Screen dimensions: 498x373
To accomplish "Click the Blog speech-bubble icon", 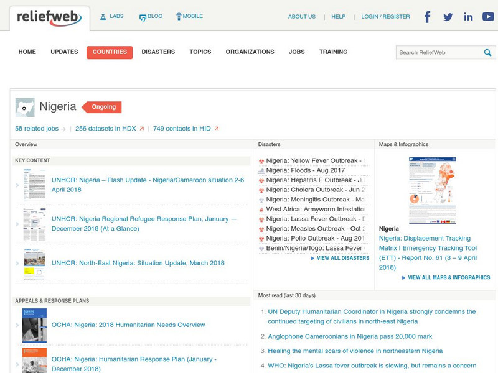I will pyautogui.click(x=143, y=17).
